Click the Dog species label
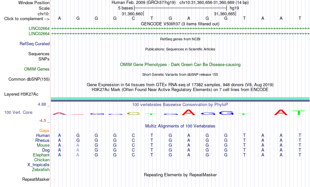 click(x=46, y=150)
